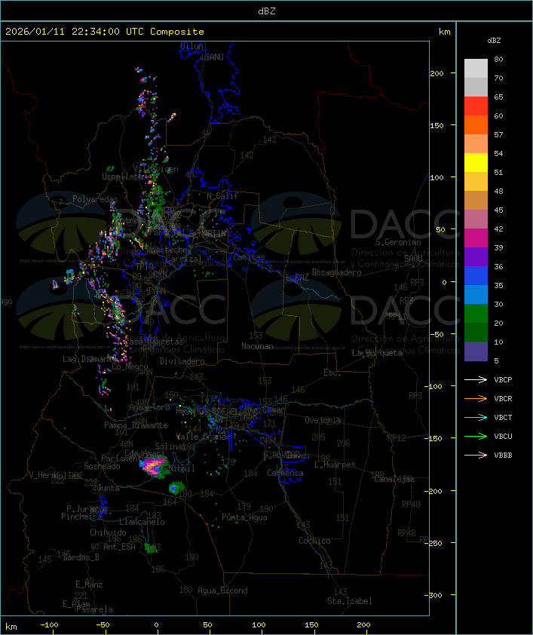This screenshot has width=533, height=635.
Task: Click the VBCP legend label
Action: click(x=503, y=380)
